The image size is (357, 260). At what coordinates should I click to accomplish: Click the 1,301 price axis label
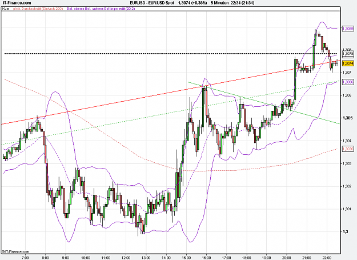(x=347, y=209)
